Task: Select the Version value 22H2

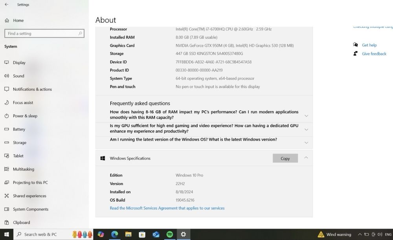Action: point(180,183)
